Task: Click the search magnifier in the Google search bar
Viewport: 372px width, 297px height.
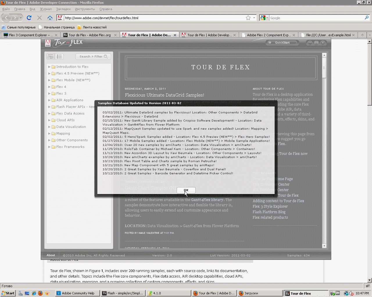Action: 367,18
